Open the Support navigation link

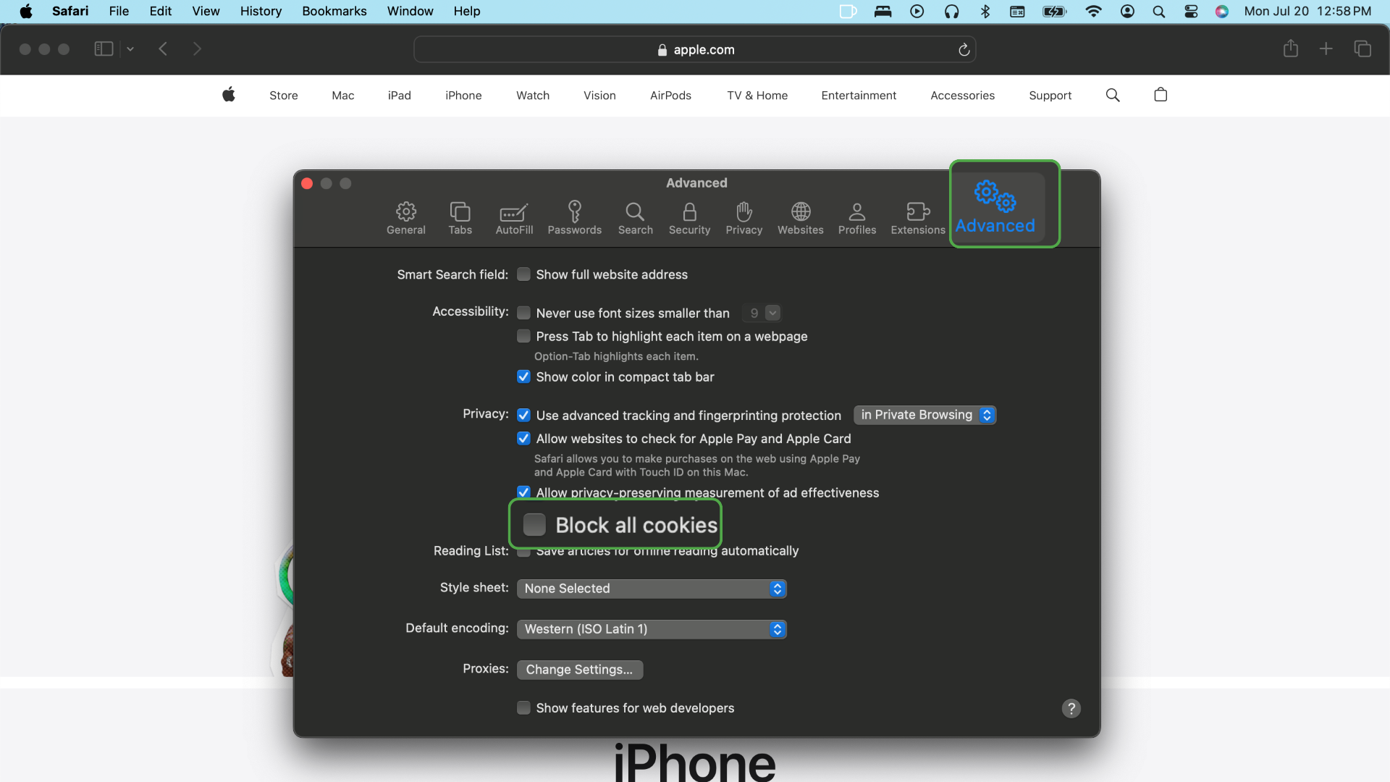coord(1050,96)
